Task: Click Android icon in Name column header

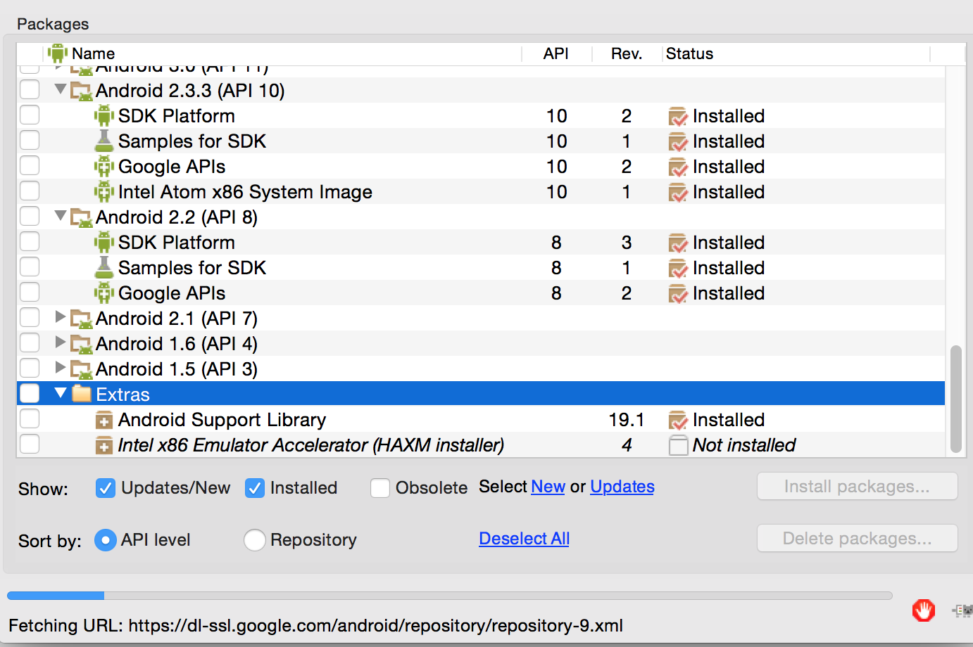Action: (x=58, y=53)
